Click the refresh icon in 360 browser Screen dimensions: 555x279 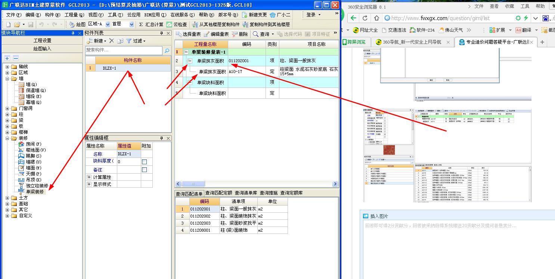pyautogui.click(x=365, y=18)
